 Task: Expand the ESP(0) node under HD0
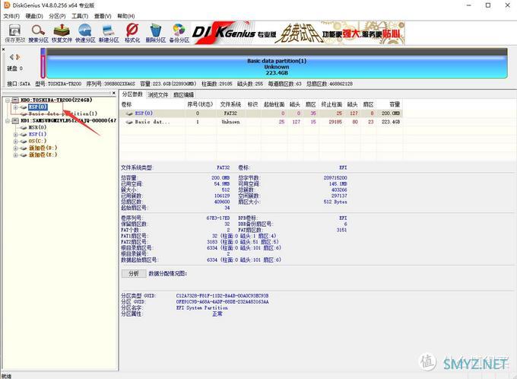tap(15, 107)
